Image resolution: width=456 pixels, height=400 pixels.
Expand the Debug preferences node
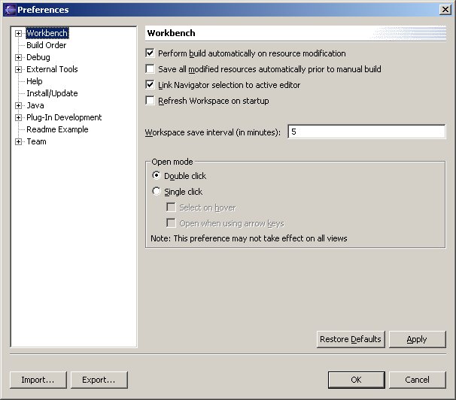pos(18,58)
